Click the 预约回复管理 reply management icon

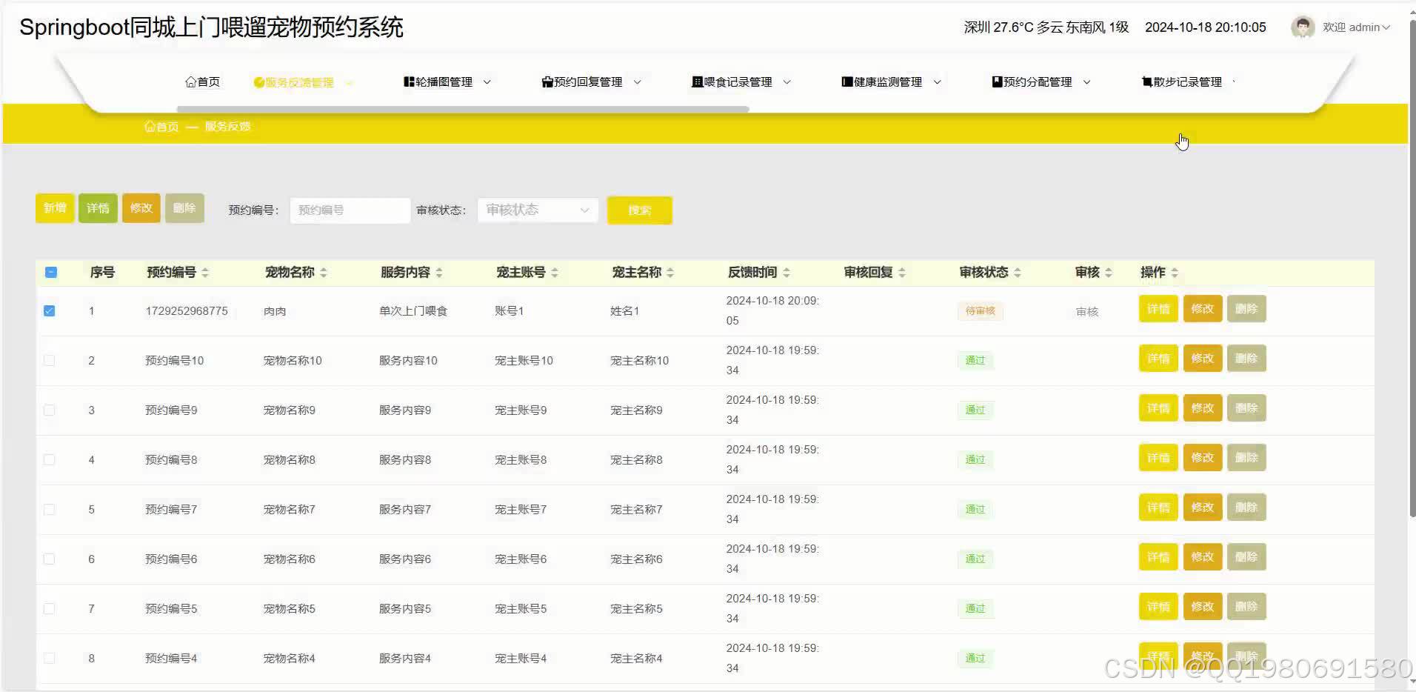(547, 81)
